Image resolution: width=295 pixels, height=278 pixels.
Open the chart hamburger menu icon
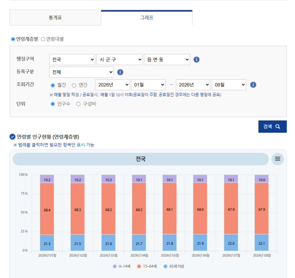point(278,159)
